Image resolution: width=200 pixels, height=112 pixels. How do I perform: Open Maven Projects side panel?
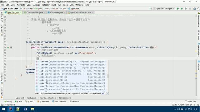[199, 50]
